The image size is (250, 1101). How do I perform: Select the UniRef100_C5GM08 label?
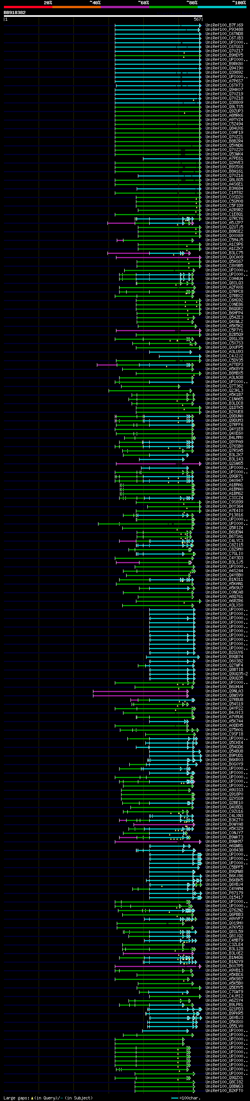point(224,201)
